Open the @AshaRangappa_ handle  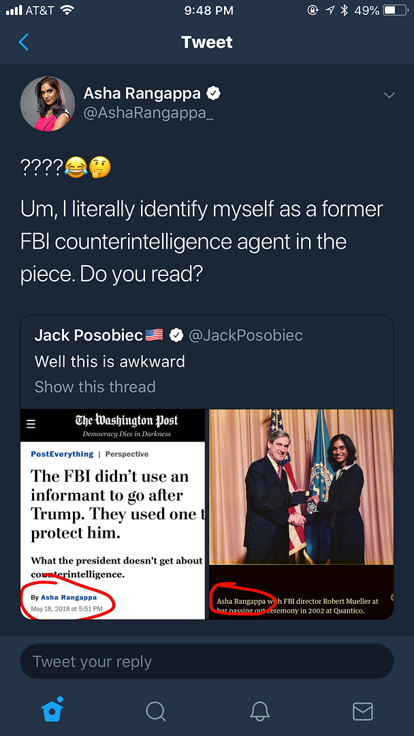(148, 113)
